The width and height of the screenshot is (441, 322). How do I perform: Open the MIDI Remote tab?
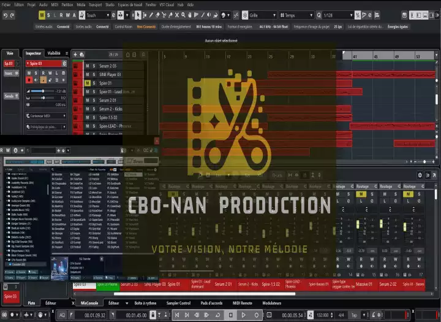pos(243,303)
